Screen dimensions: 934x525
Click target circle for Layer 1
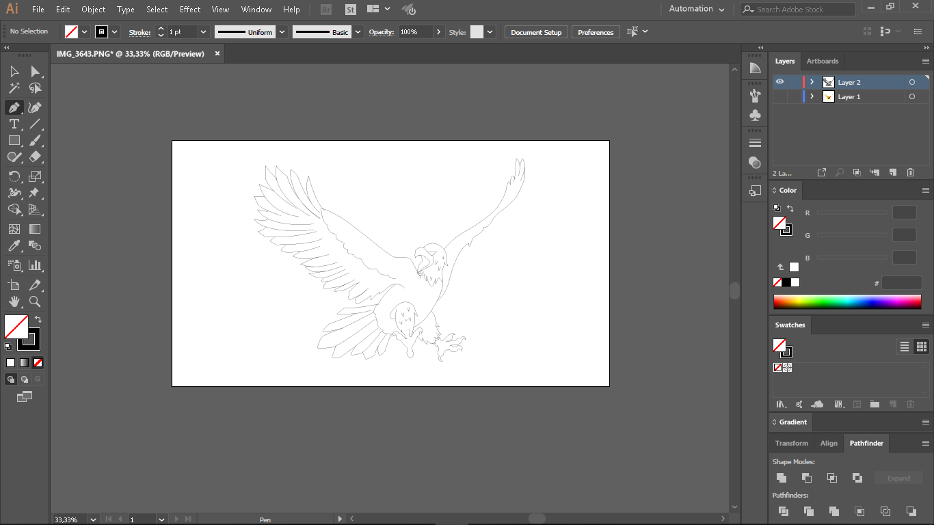[x=911, y=97]
